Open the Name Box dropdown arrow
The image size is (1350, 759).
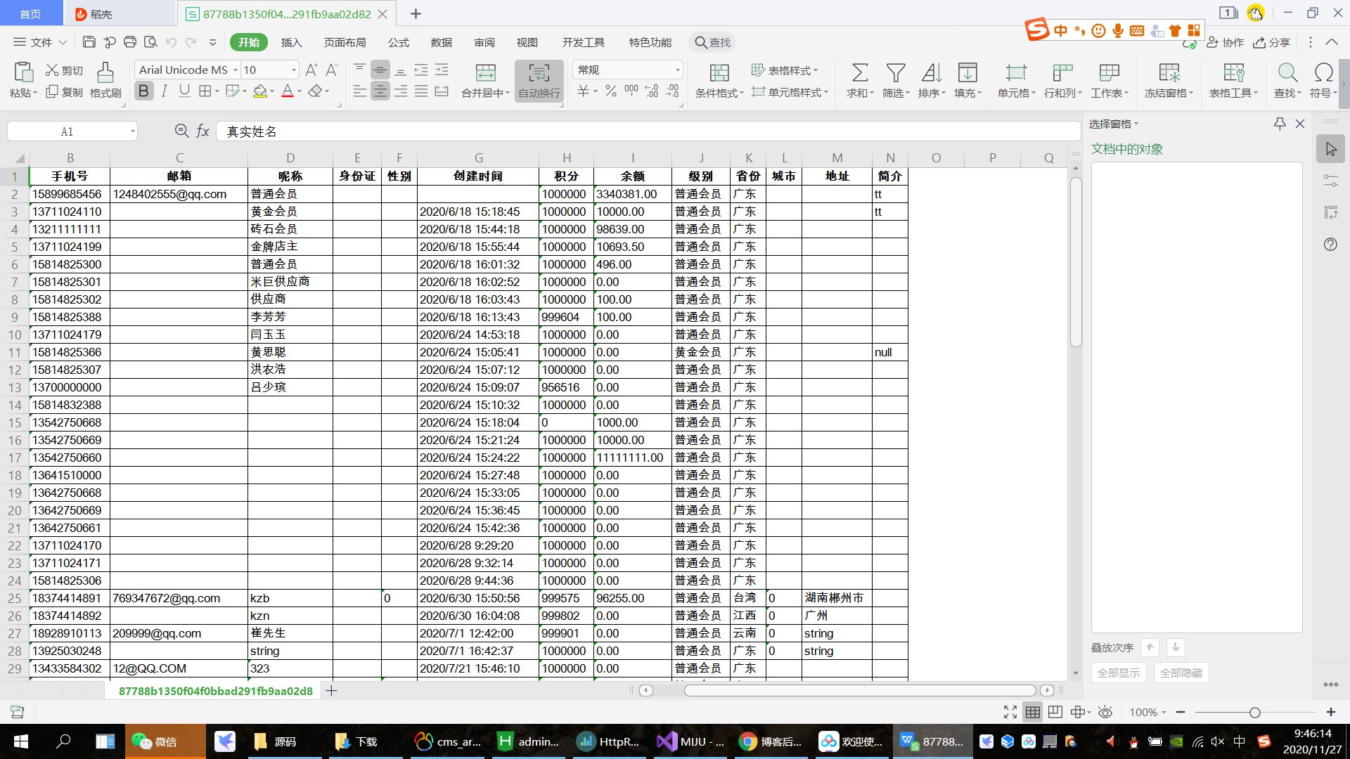132,131
